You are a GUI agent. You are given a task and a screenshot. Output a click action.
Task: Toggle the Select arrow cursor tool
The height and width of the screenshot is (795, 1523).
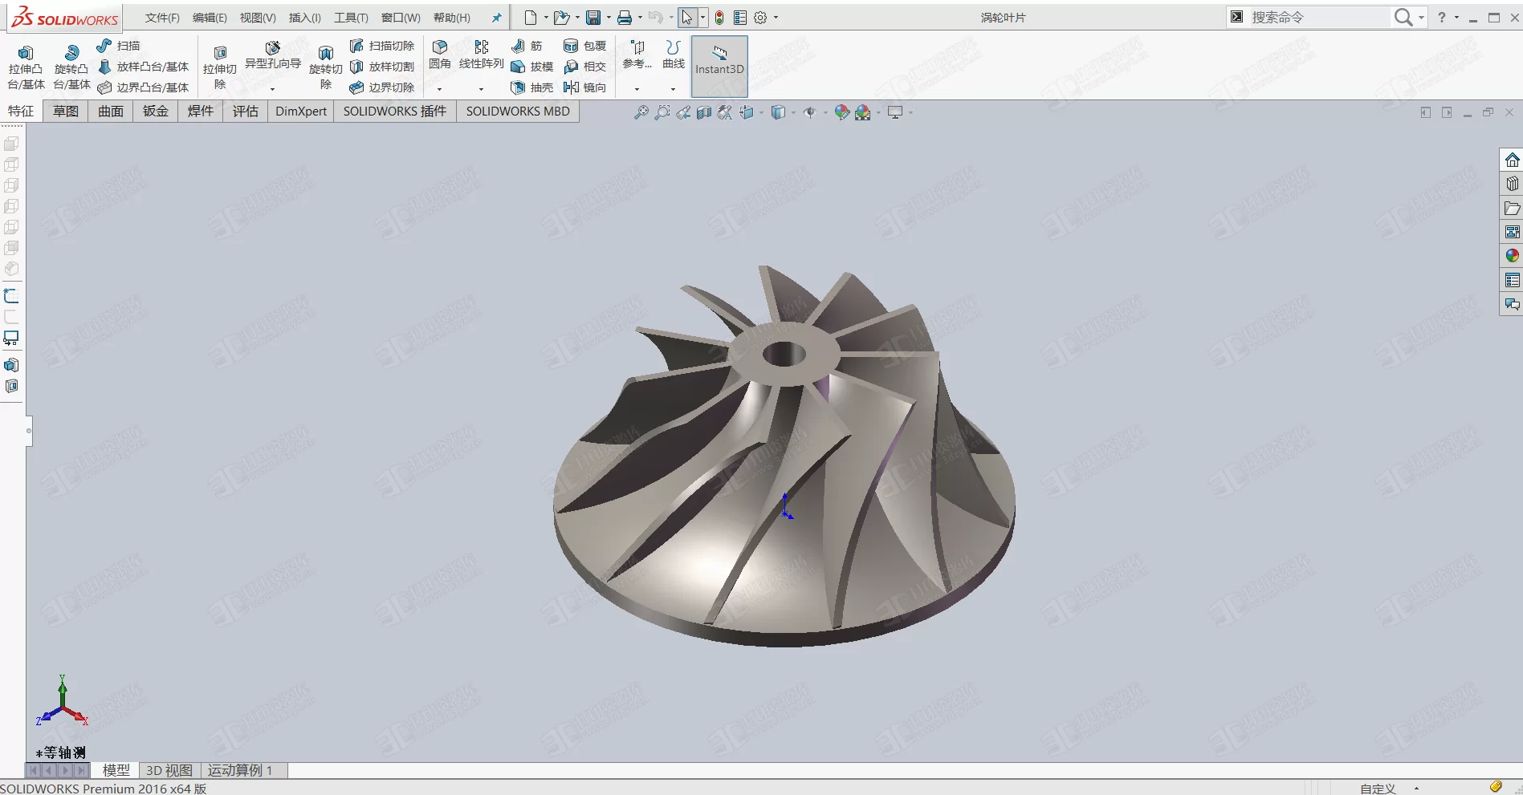pos(687,18)
